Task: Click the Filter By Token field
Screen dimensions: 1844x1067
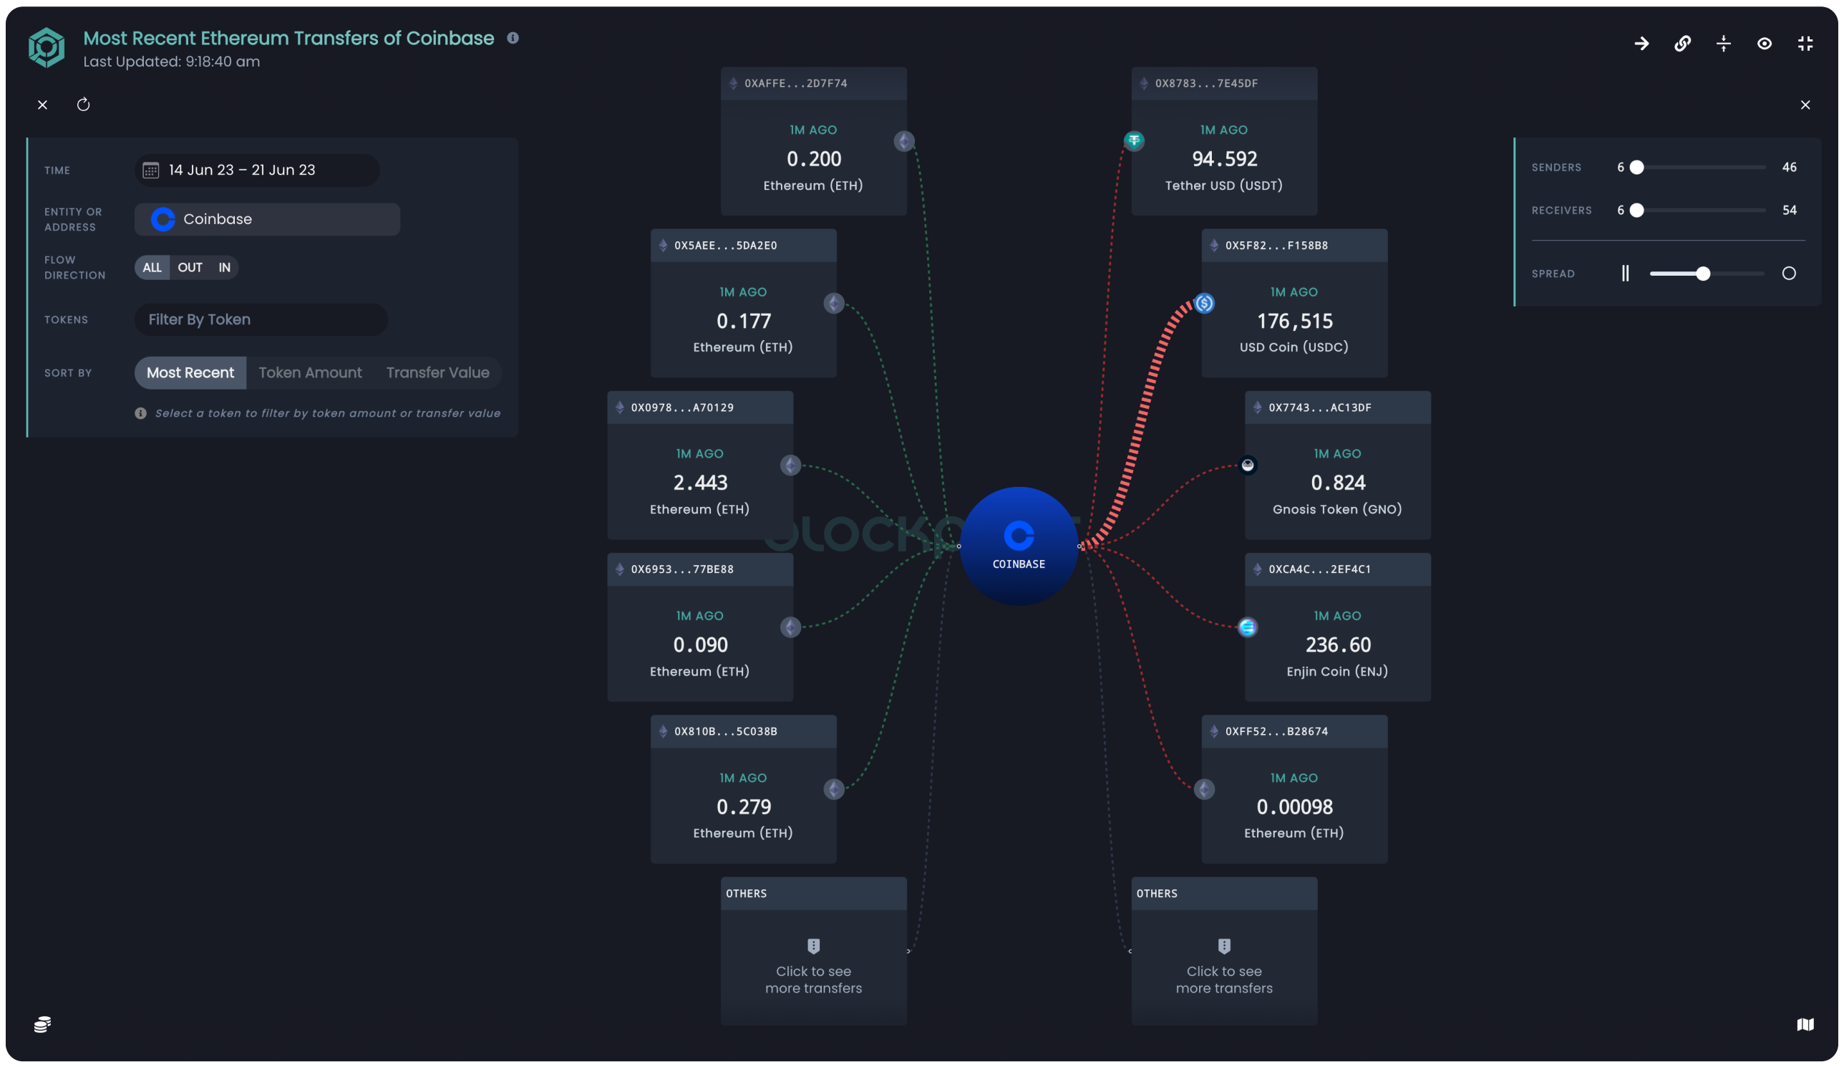Action: pyautogui.click(x=261, y=319)
